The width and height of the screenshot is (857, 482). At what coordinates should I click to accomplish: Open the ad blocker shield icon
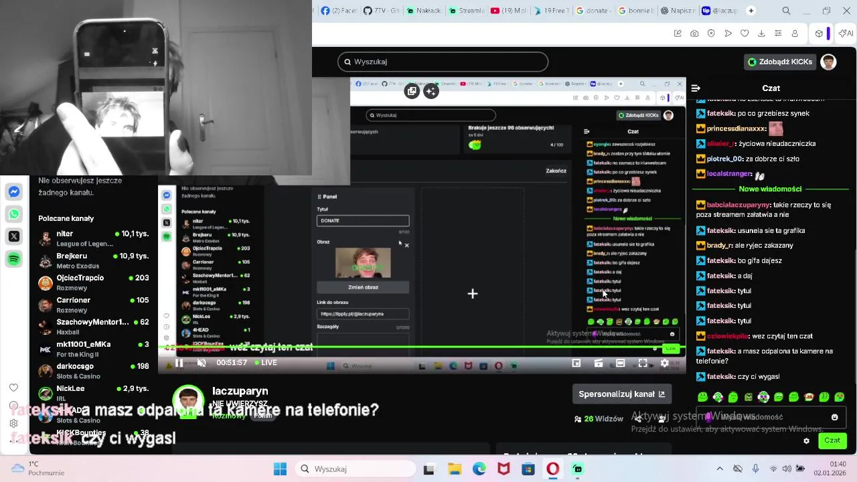pyautogui.click(x=711, y=33)
